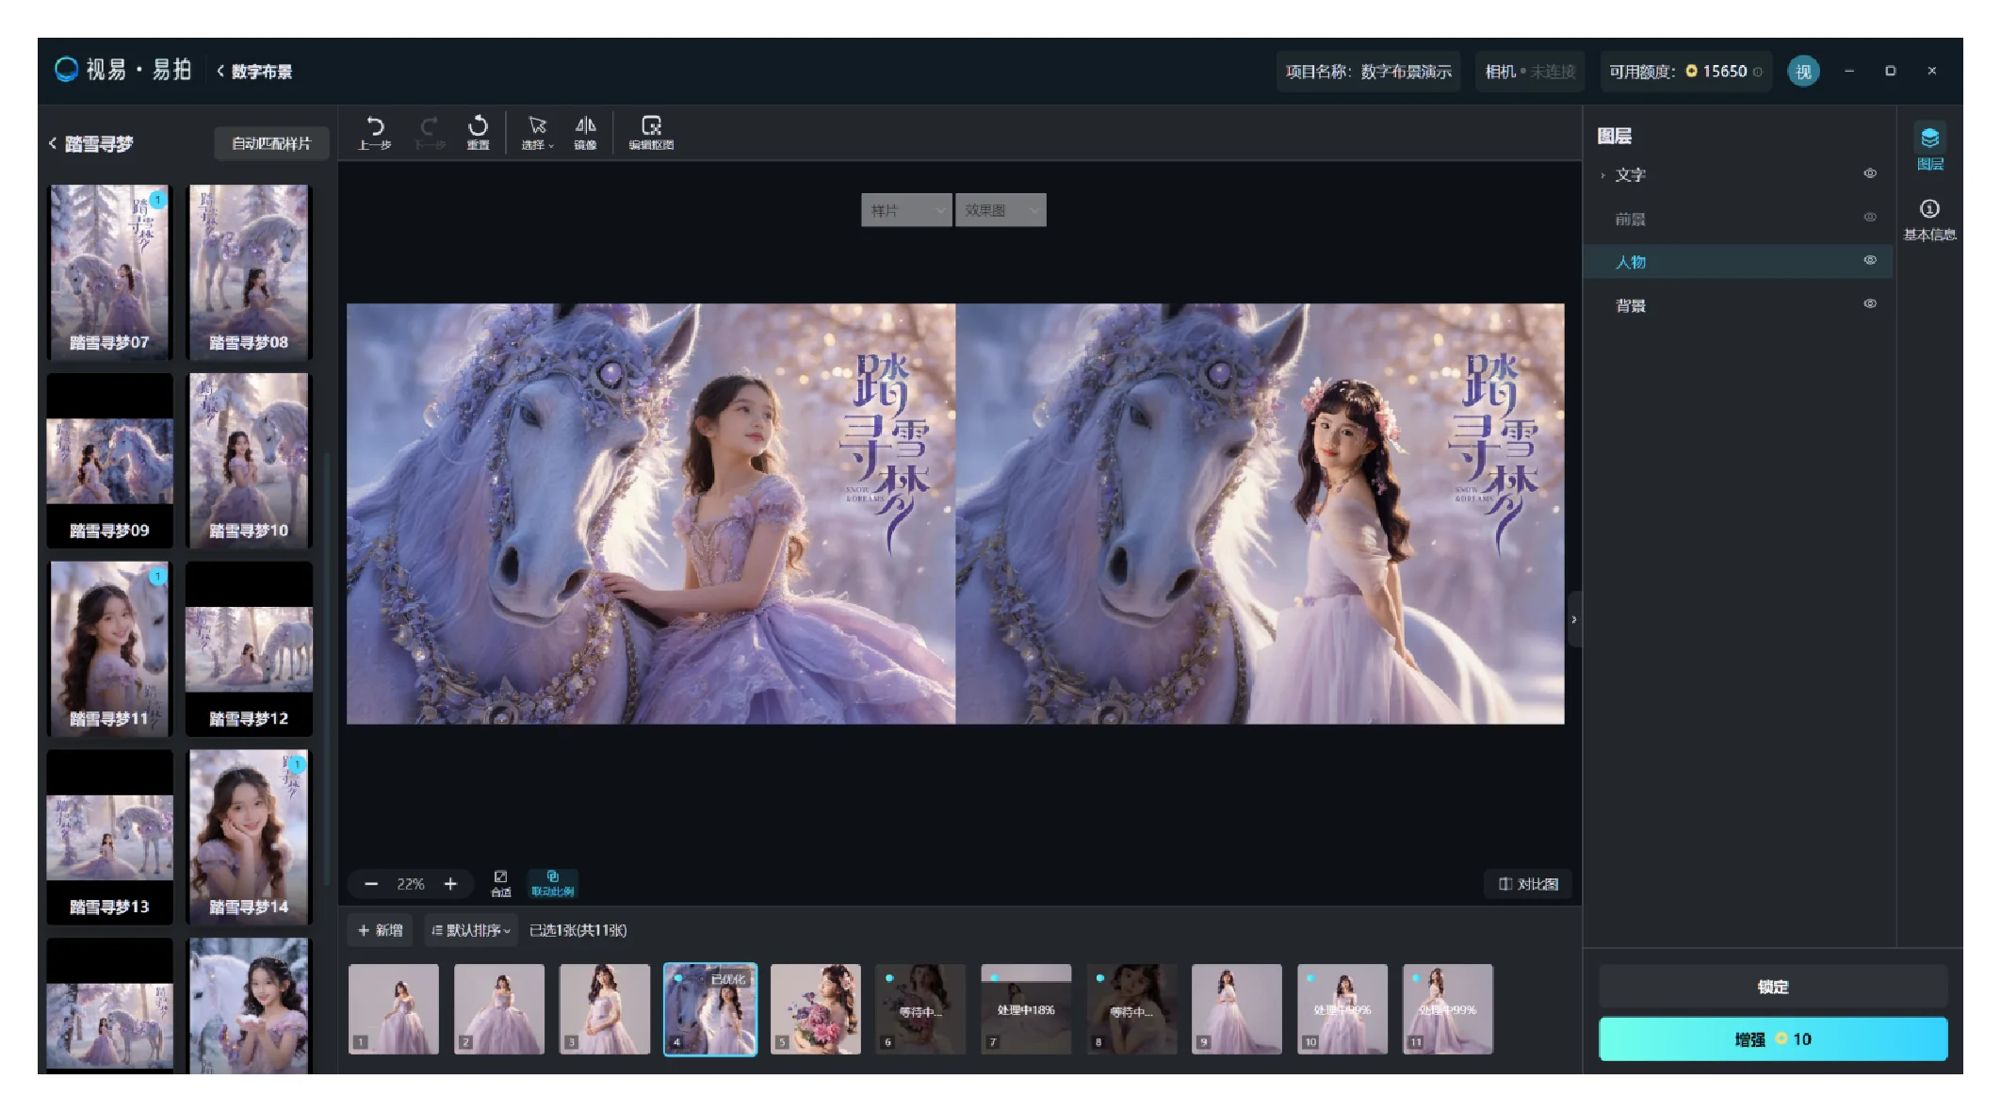
Task: Click the compare view (对比图) button
Action: coord(1528,884)
